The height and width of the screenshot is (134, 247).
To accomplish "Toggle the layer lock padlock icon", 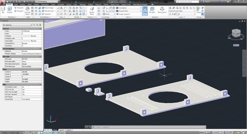I will (x=175, y=14).
